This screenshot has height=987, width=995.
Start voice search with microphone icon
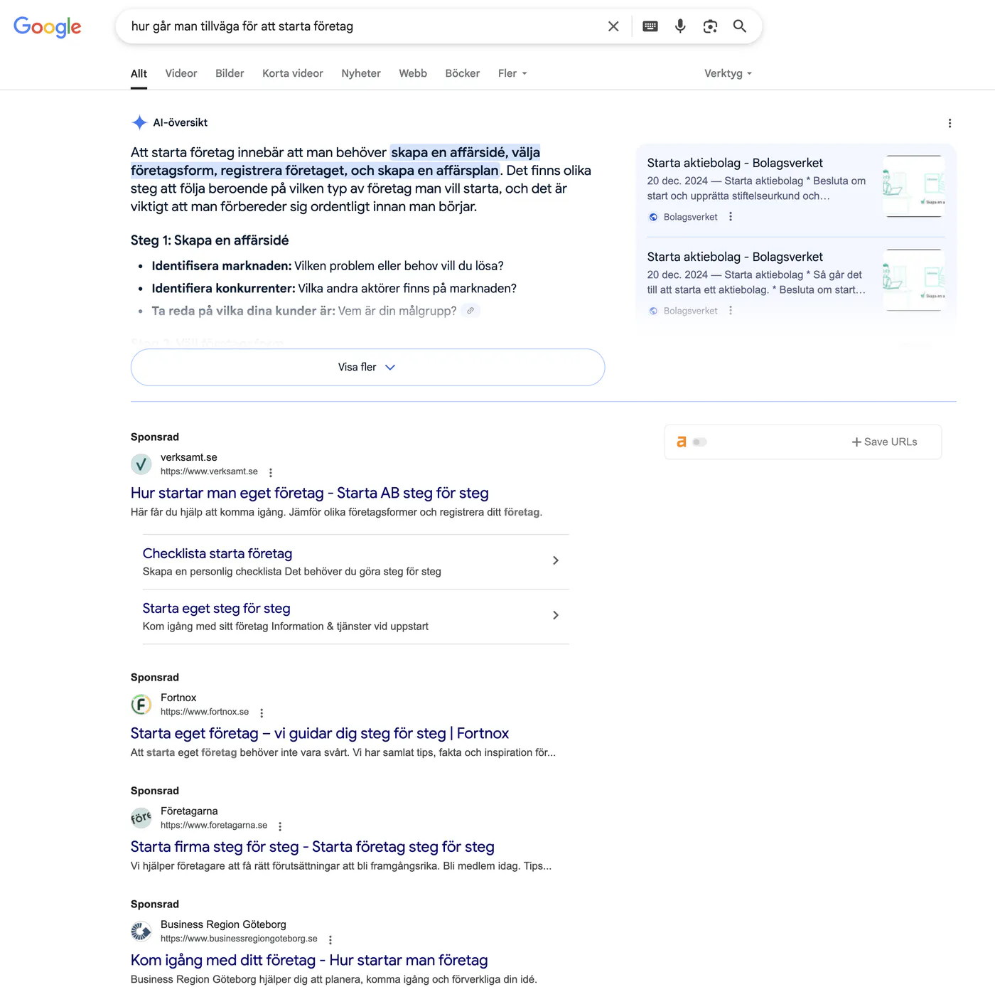(680, 26)
